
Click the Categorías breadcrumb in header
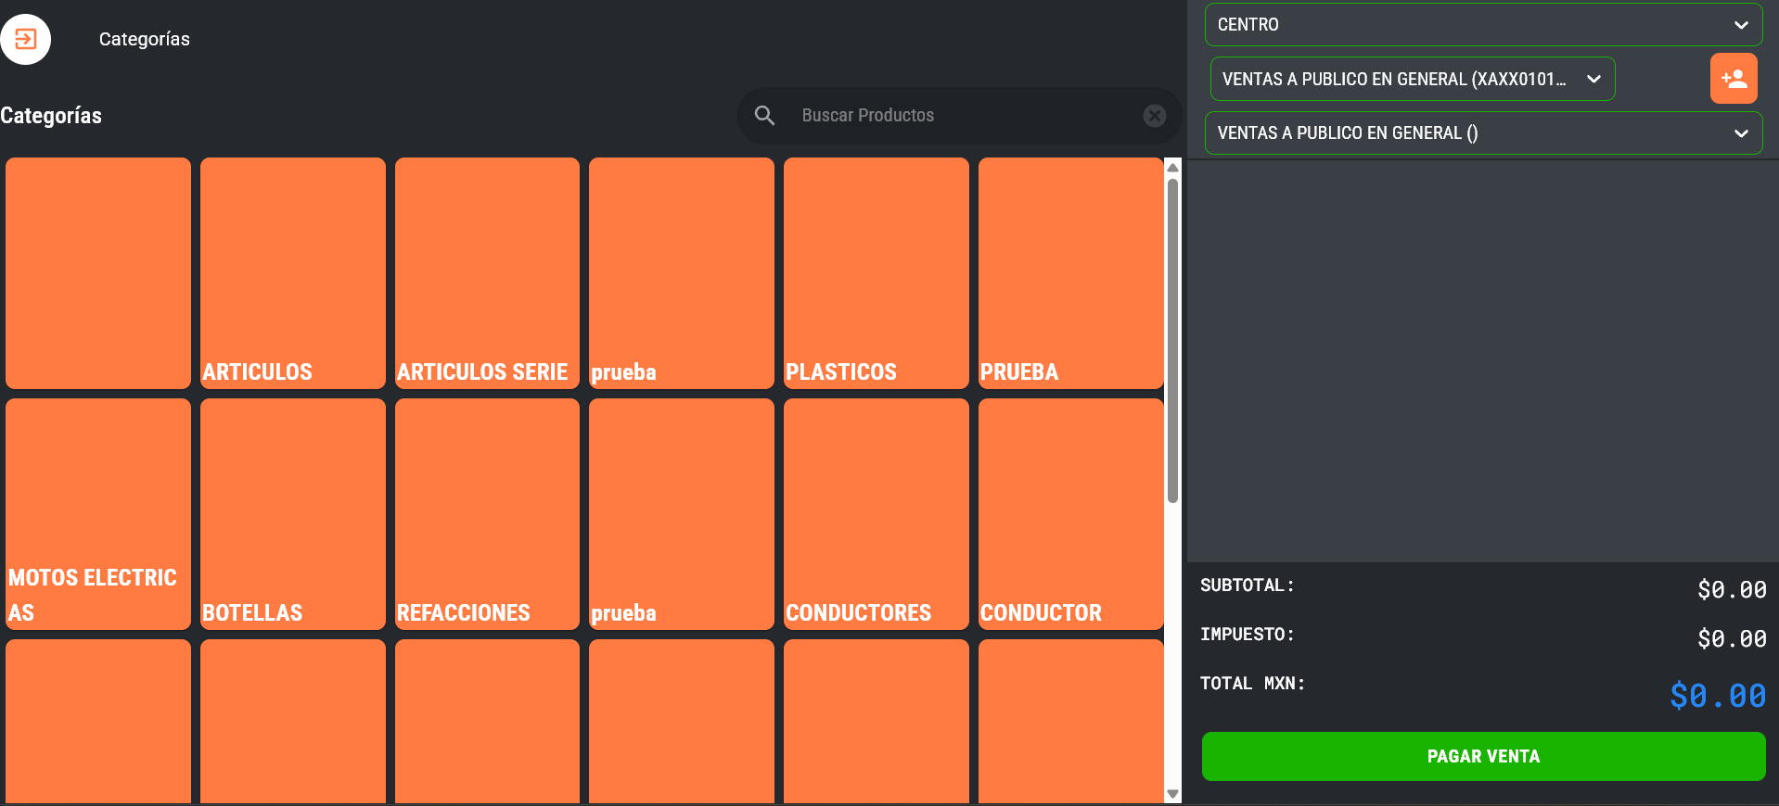[x=144, y=39]
